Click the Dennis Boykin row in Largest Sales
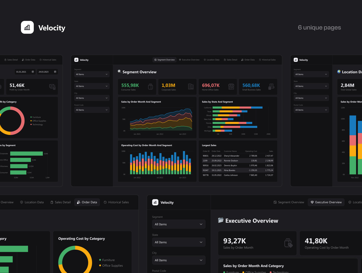 (238, 165)
